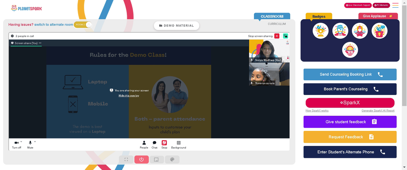This screenshot has height=170, width=407.
Task: Click Request Feedback
Action: tap(350, 137)
